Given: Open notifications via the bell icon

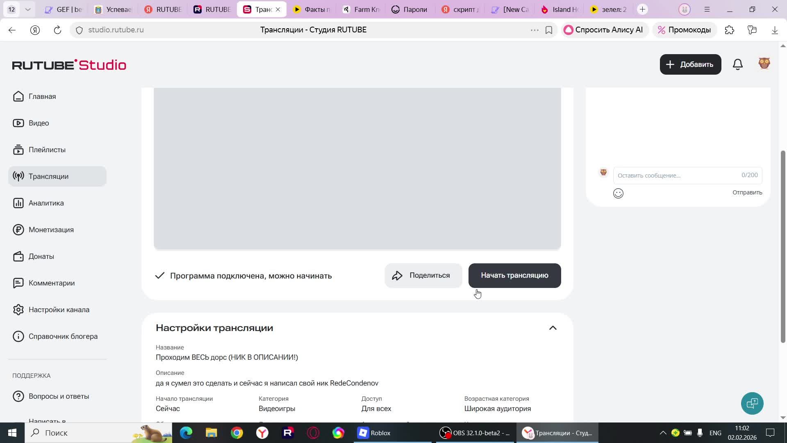Looking at the screenshot, I should tap(737, 64).
